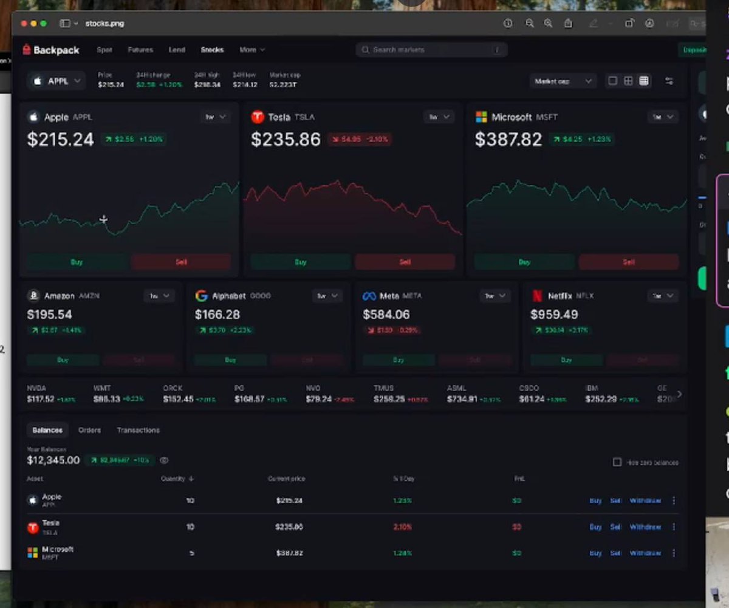
Task: Select the IBM ticker in the strip
Action: pos(612,394)
